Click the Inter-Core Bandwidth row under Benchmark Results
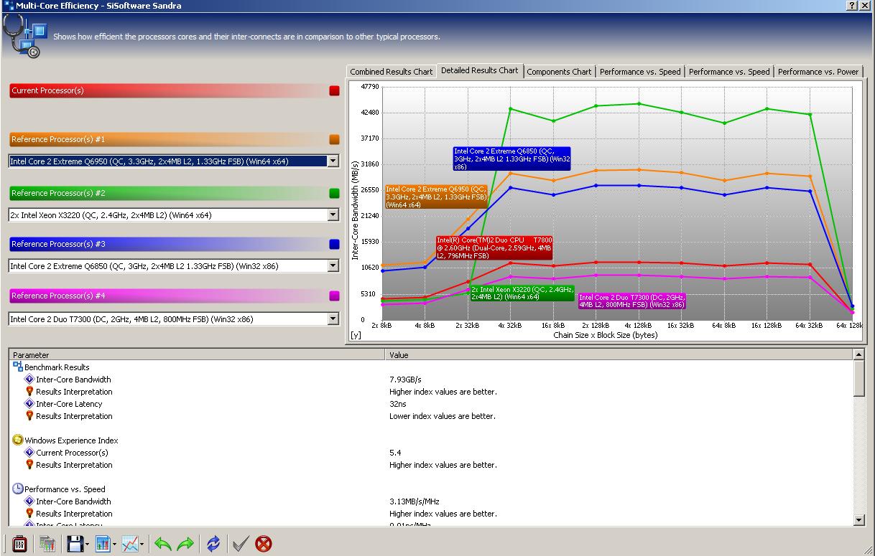This screenshot has height=556, width=875. [x=431, y=379]
